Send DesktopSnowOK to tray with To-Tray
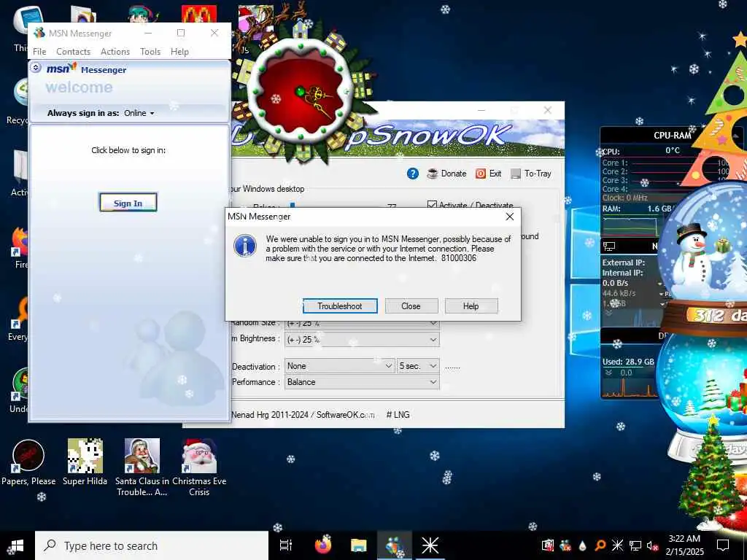Viewport: 747px width, 560px height. click(x=531, y=174)
